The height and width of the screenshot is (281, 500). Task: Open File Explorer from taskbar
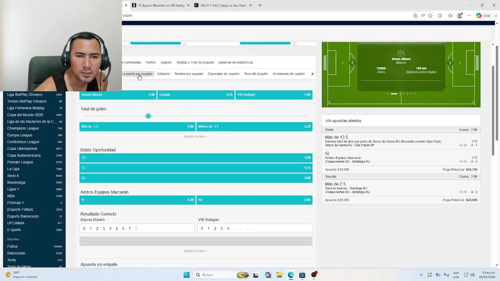tap(279, 275)
